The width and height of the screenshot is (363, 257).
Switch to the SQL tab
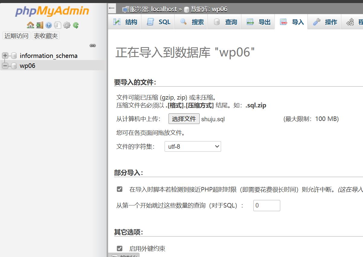pyautogui.click(x=158, y=22)
